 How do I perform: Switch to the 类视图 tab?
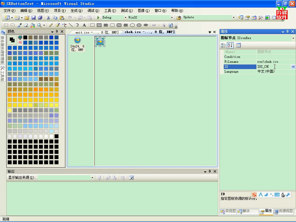[x=228, y=211]
